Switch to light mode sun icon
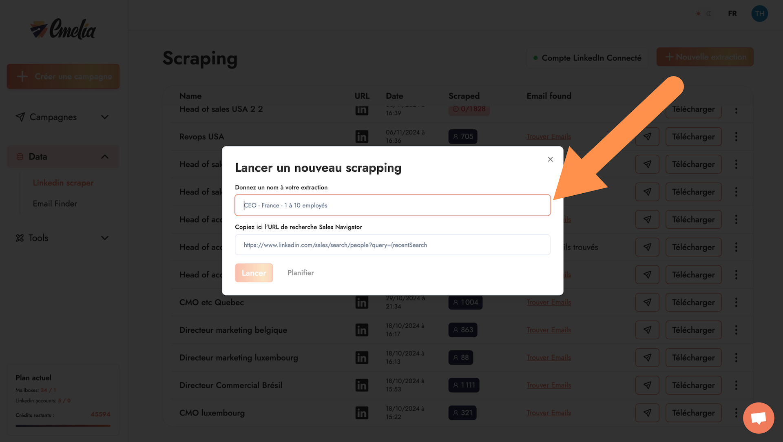The height and width of the screenshot is (442, 783). 698,13
